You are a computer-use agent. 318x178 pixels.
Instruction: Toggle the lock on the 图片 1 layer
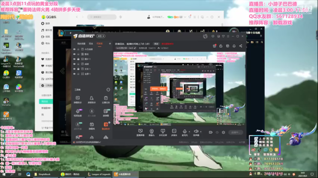[x=78, y=59]
